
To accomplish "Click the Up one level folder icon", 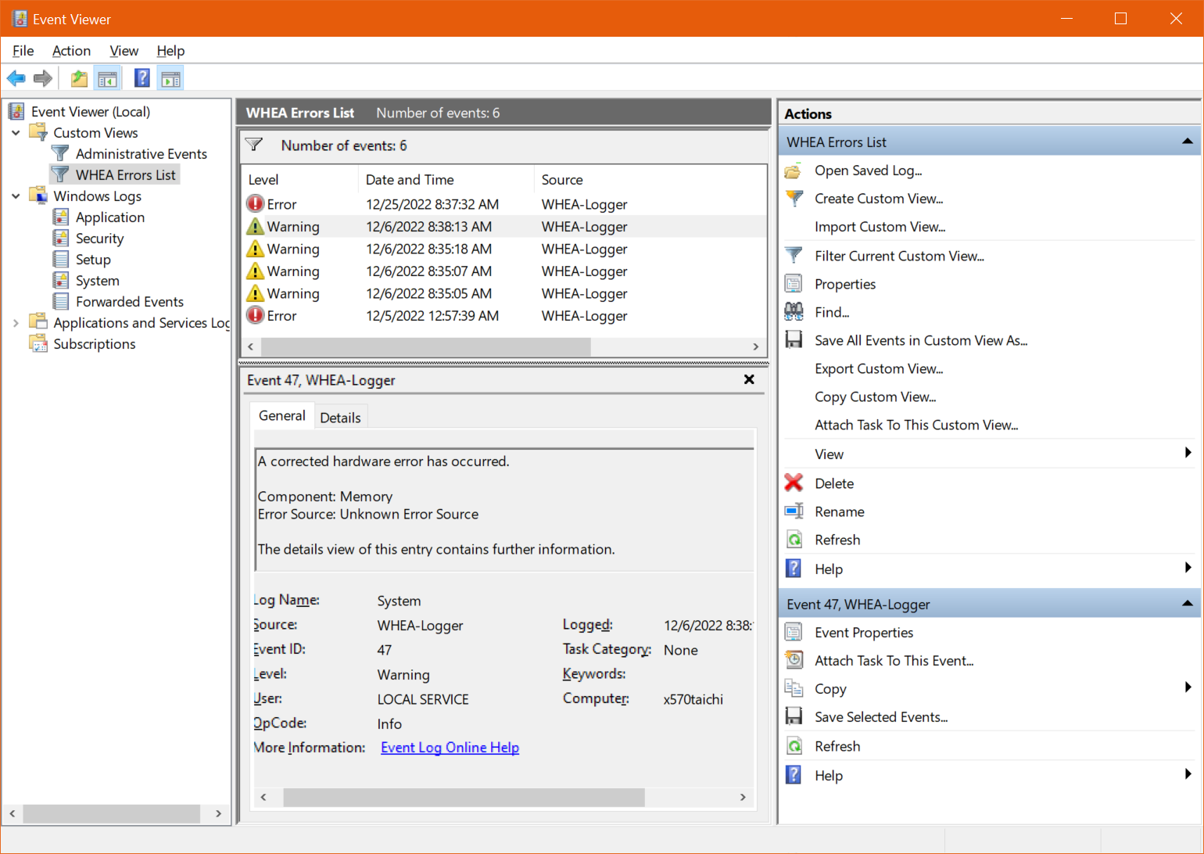I will coord(79,78).
